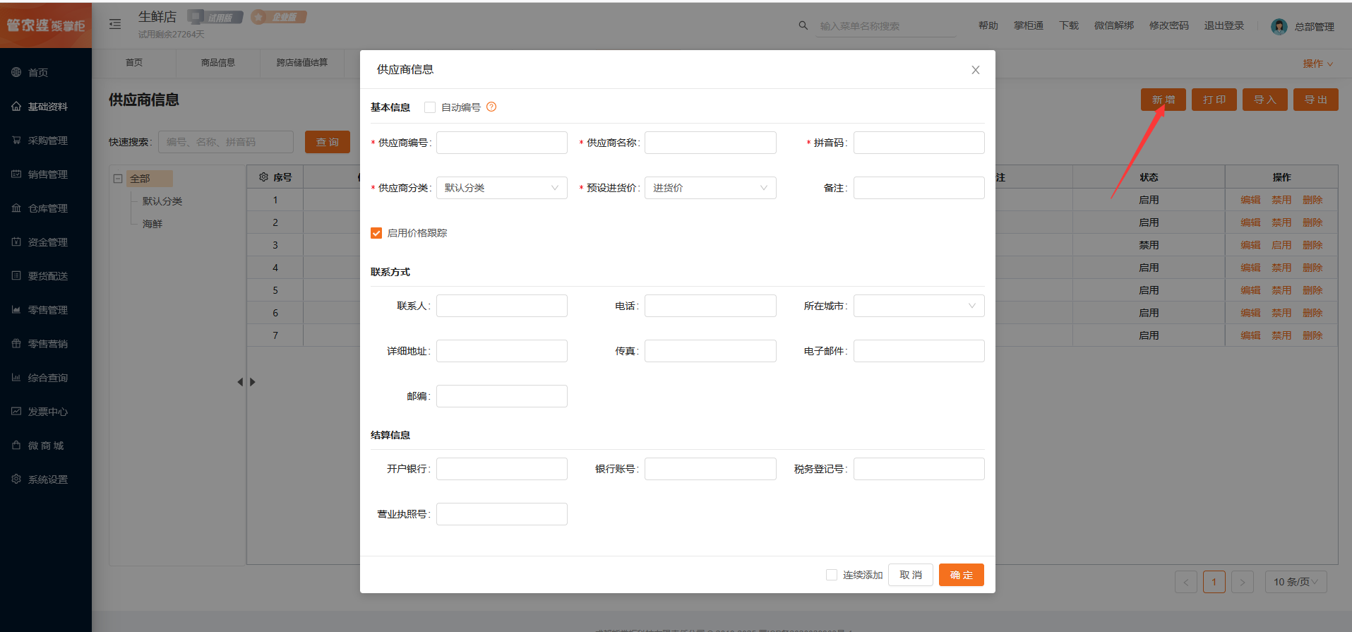
Task: Close the 供应商信息 dialog with X icon
Action: pos(975,70)
